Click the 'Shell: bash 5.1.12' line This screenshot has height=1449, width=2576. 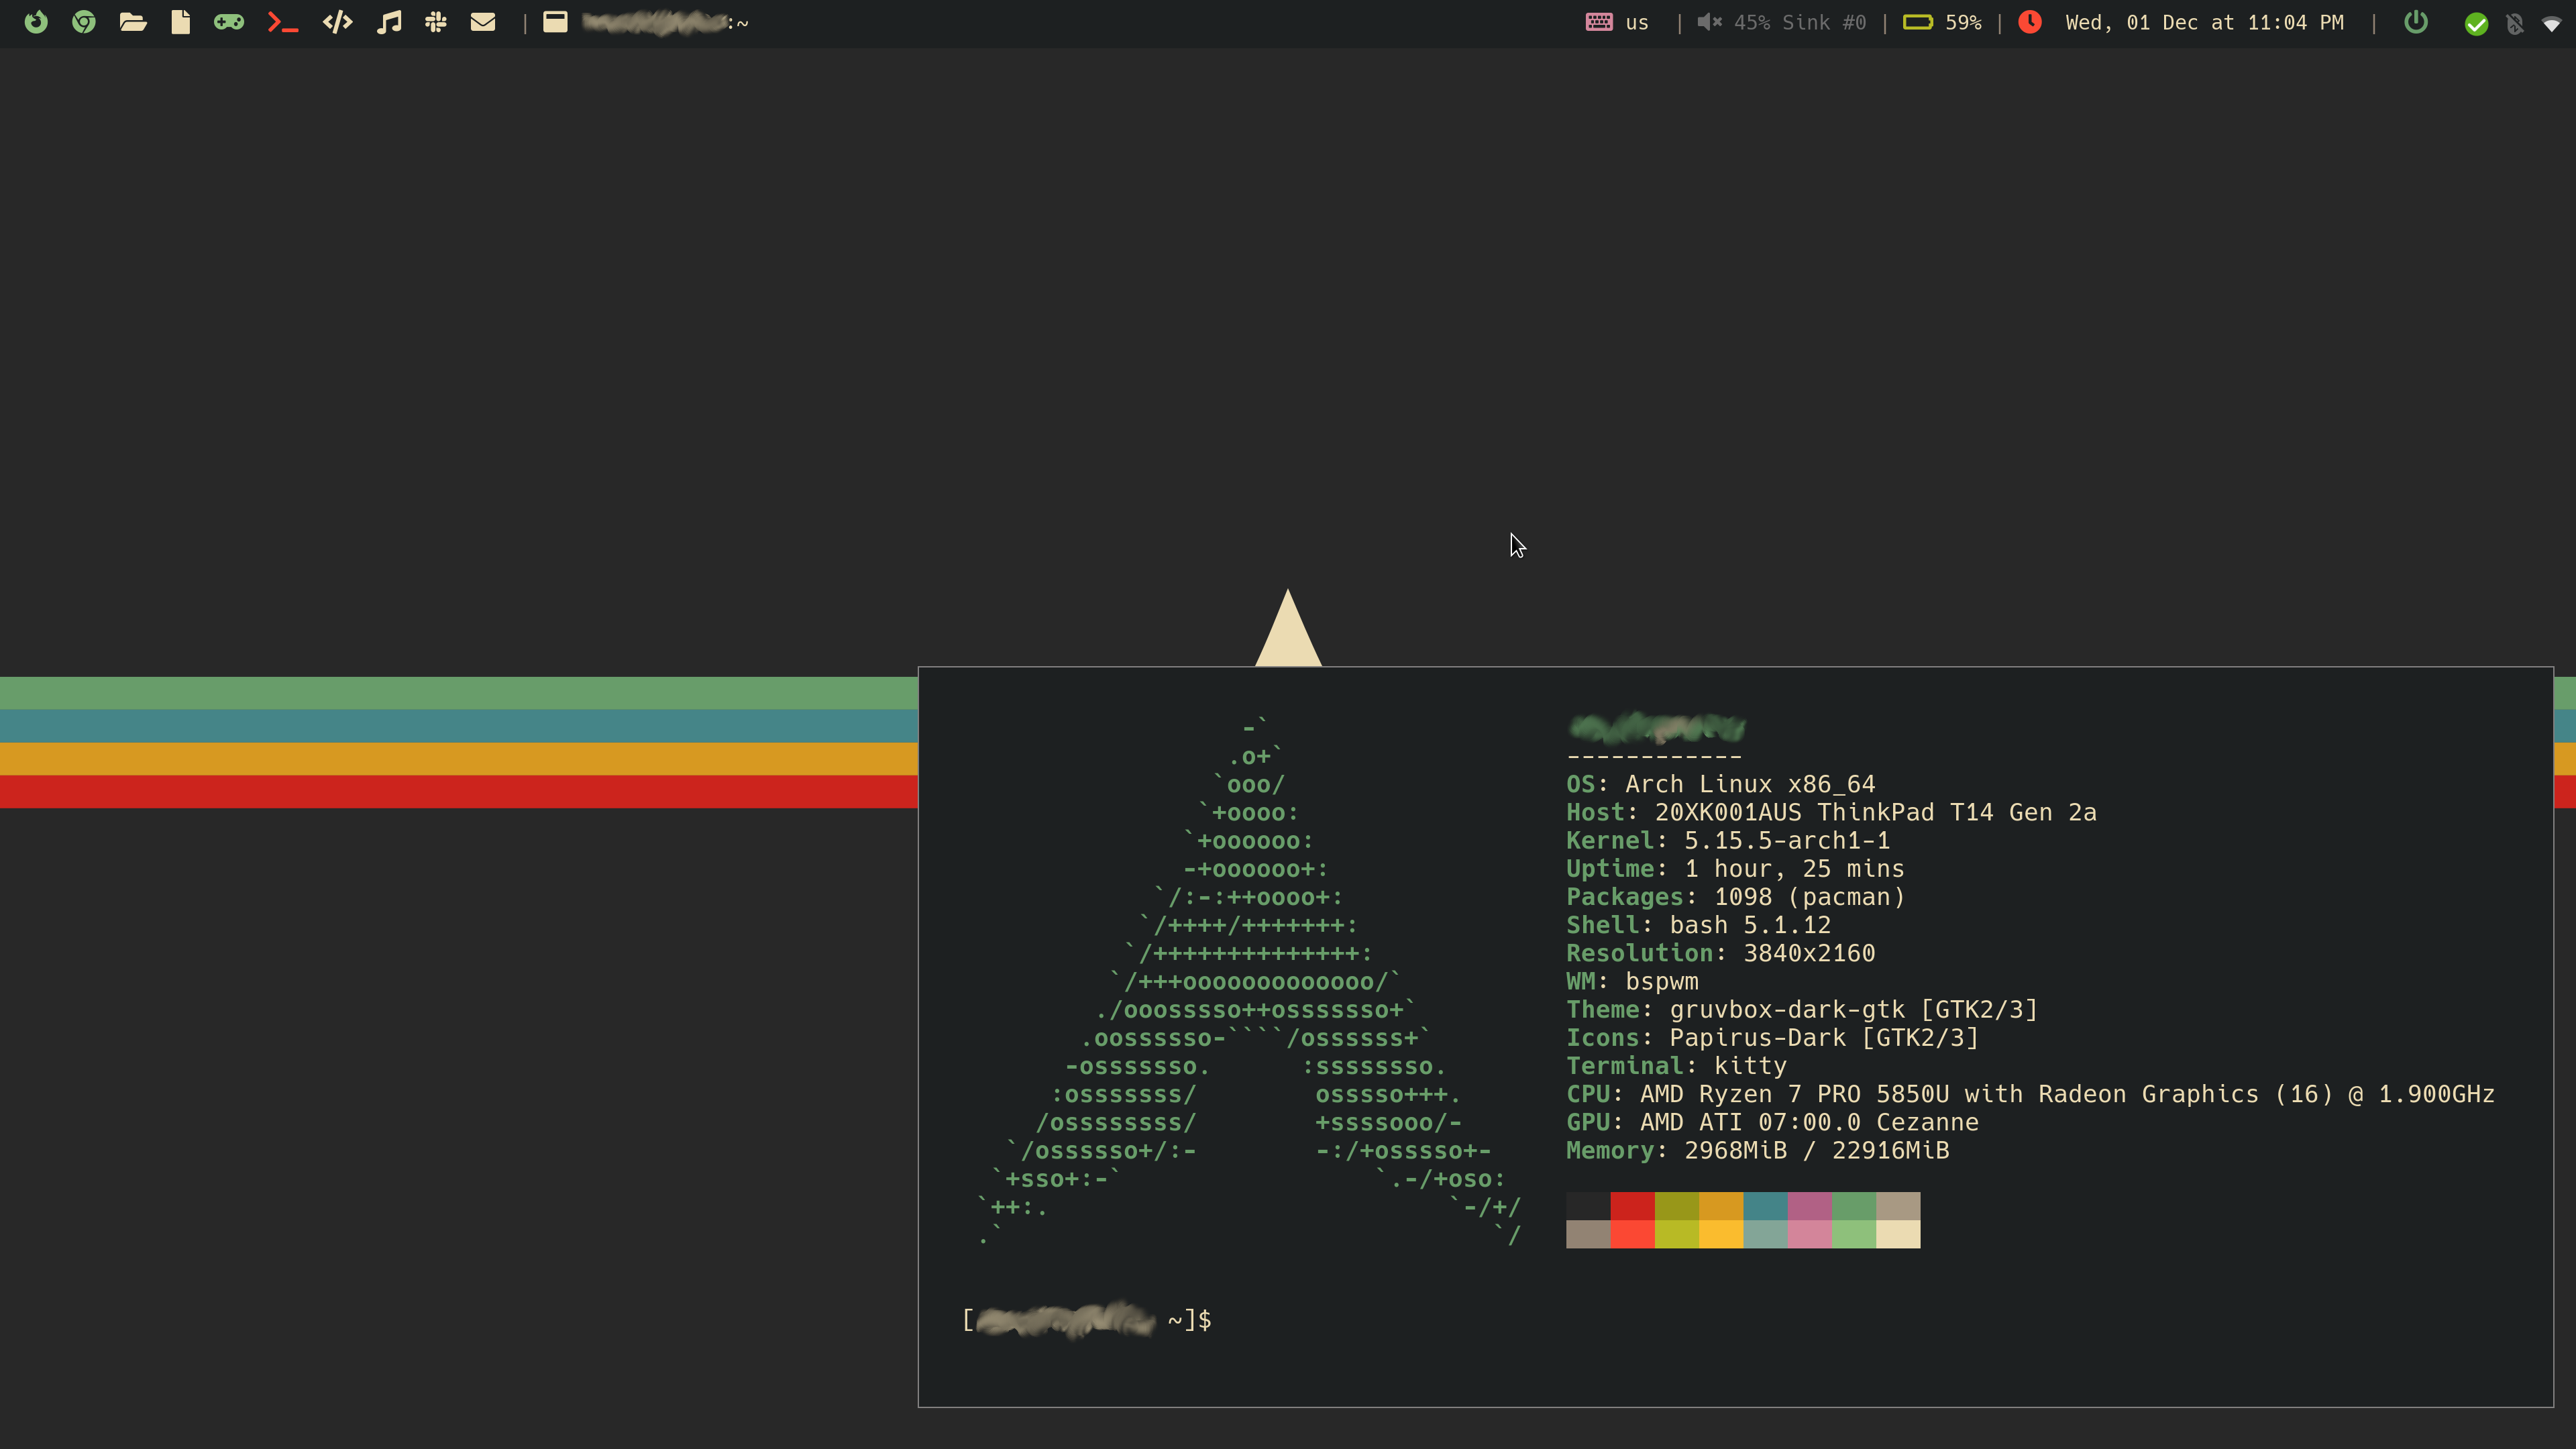click(x=1699, y=925)
